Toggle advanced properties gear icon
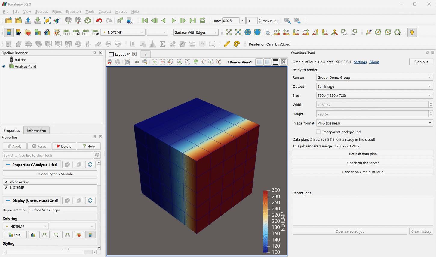Image resolution: width=436 pixels, height=257 pixels. [97, 155]
